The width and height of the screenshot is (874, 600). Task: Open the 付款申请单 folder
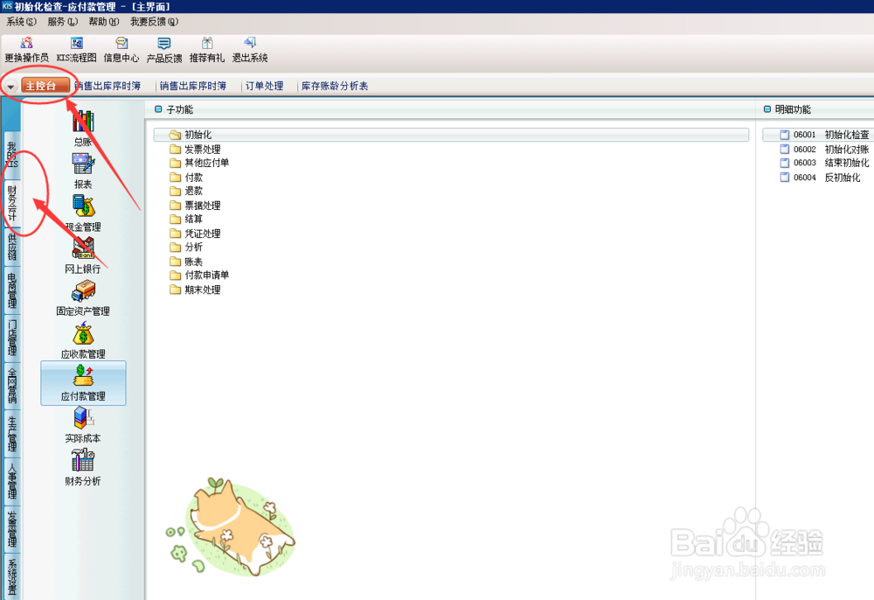[x=199, y=275]
